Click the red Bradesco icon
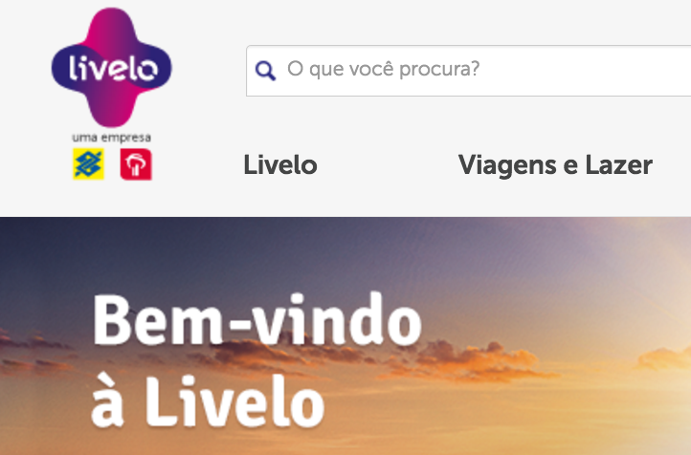The height and width of the screenshot is (455, 691). click(x=136, y=164)
